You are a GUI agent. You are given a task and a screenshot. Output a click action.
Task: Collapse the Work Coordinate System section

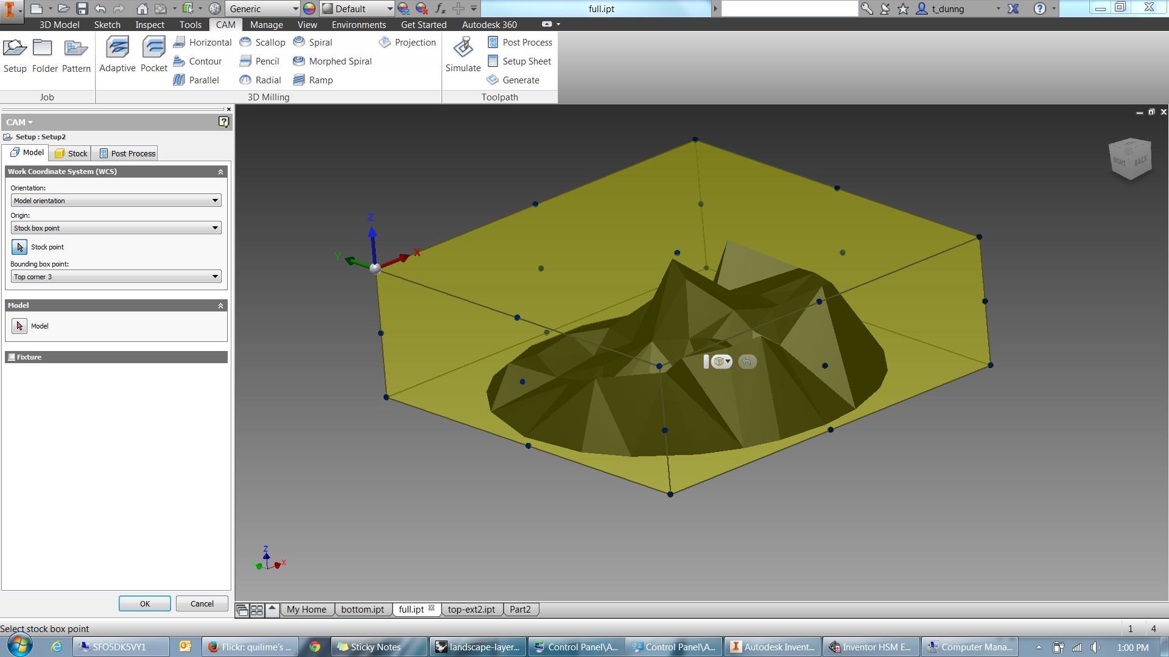click(221, 172)
